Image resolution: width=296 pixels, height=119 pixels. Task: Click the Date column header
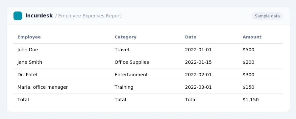tap(190, 37)
